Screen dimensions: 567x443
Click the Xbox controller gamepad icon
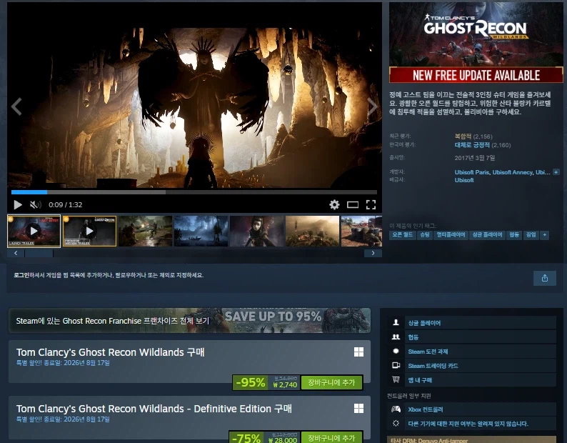[396, 409]
